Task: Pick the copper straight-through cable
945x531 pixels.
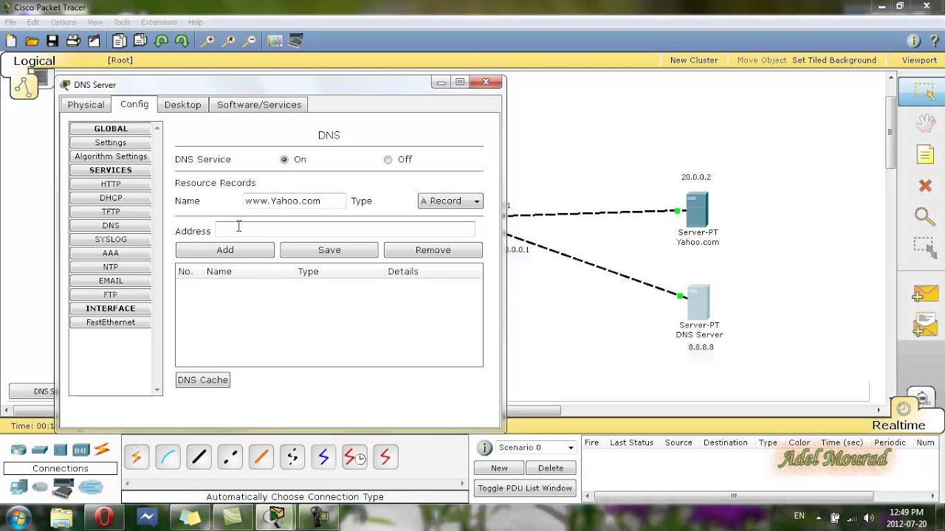Action: pos(199,458)
